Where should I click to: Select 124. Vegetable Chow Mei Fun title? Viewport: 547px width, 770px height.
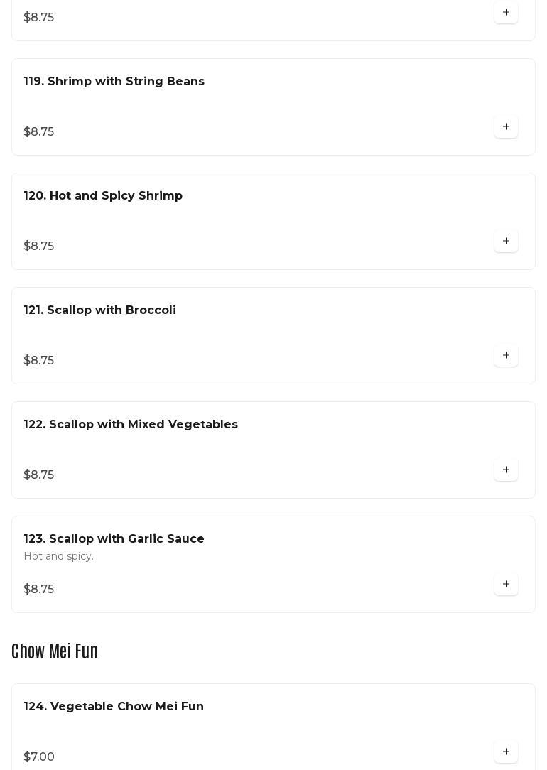pyautogui.click(x=114, y=707)
